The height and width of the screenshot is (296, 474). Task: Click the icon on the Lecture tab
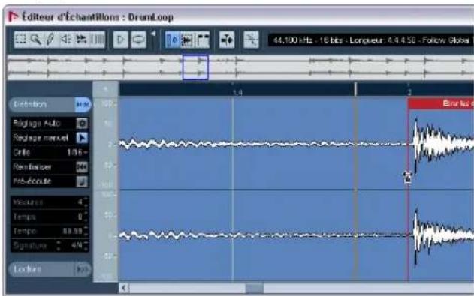tap(82, 269)
